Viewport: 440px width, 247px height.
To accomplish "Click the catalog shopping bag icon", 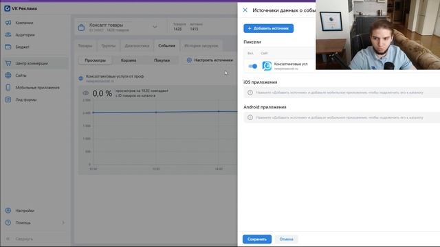I will tap(81, 27).
